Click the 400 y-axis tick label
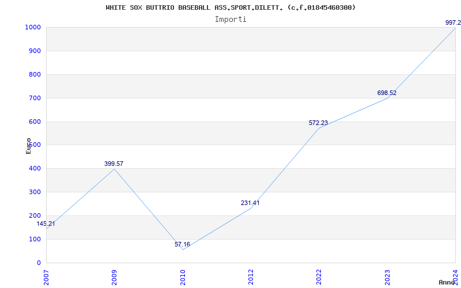The width and height of the screenshot is (461, 288). tap(36, 168)
